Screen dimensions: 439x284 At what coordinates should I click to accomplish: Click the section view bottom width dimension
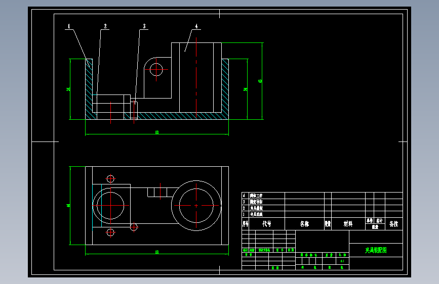(x=157, y=132)
